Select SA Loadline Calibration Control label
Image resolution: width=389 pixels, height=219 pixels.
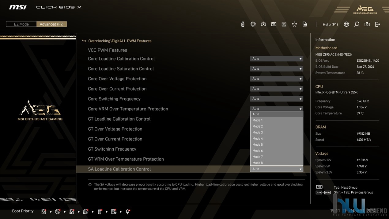point(119,169)
